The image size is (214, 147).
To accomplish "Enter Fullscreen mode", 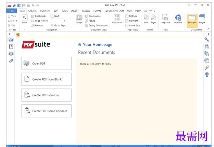I will (117, 19).
